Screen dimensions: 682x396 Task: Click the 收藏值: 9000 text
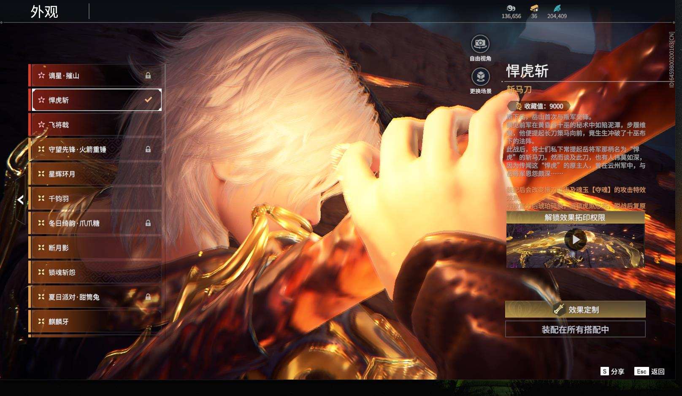(544, 106)
